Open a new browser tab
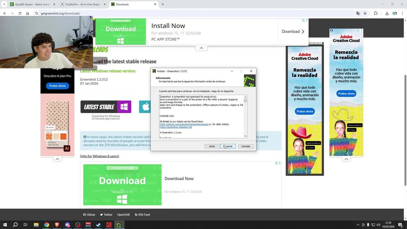Screen dimensions: 407x229 (x=163, y=4)
